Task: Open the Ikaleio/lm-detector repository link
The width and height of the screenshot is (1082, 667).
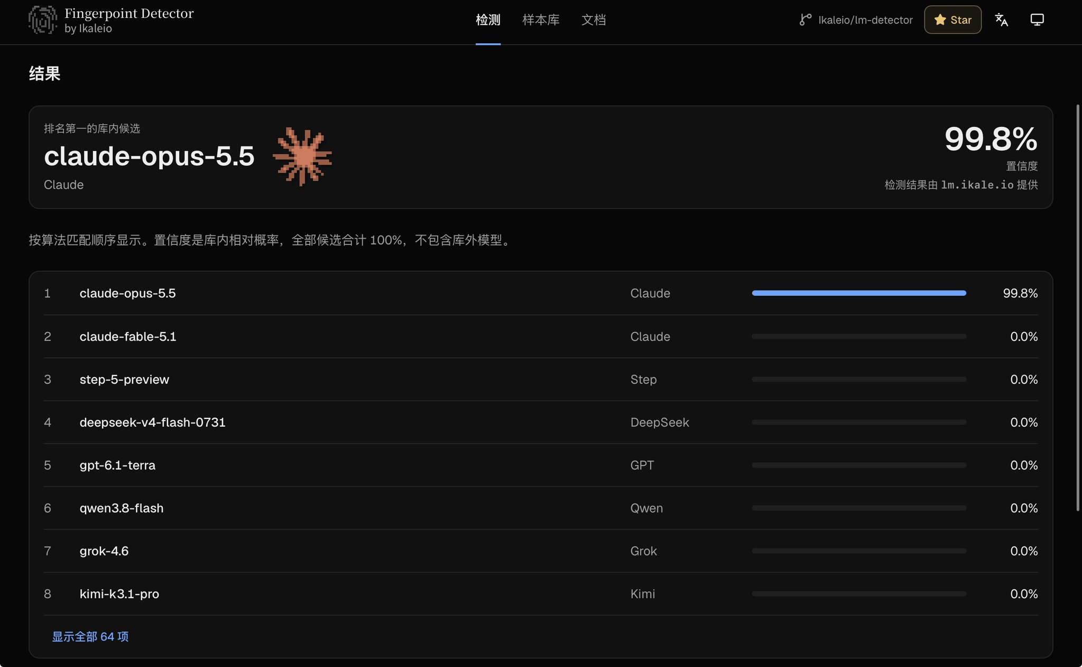Action: [x=856, y=20]
